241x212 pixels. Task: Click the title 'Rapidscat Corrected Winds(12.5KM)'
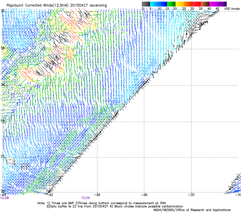[x=37, y=6]
